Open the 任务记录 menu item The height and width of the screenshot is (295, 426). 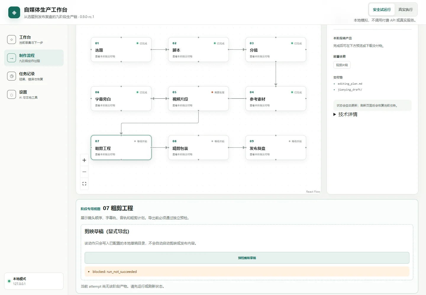tap(34, 76)
